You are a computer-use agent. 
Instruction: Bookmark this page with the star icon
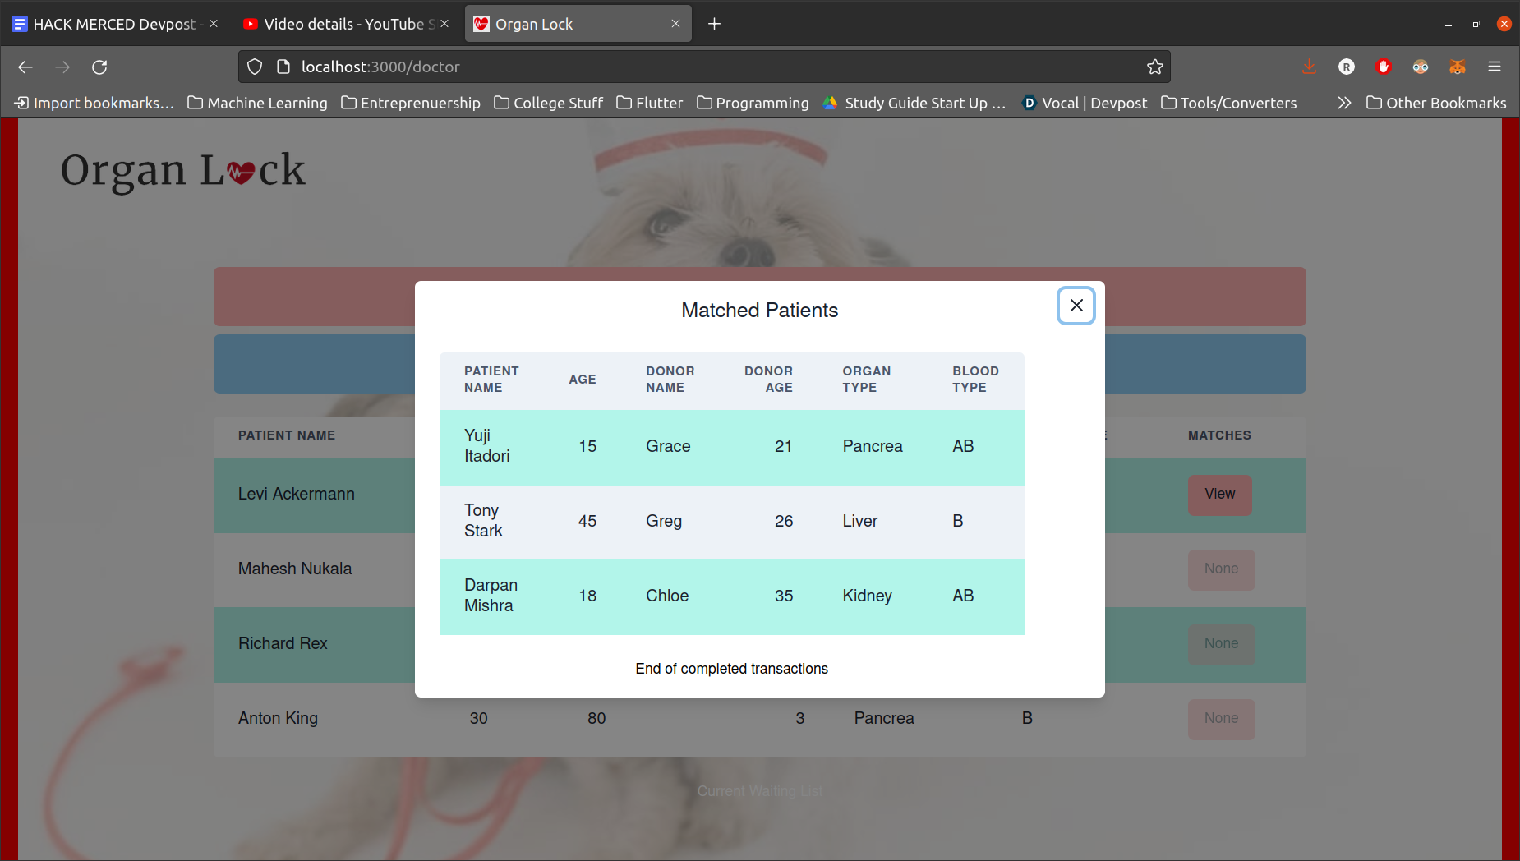1154,67
